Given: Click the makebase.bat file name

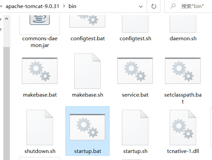Looking at the screenshot, I should tap(40, 95).
